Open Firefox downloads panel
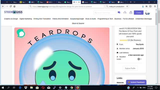The width and height of the screenshot is (160, 90). pos(143,6)
